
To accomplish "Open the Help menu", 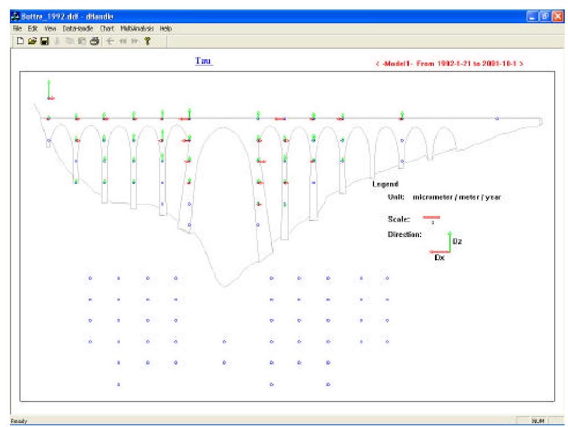I will point(166,28).
